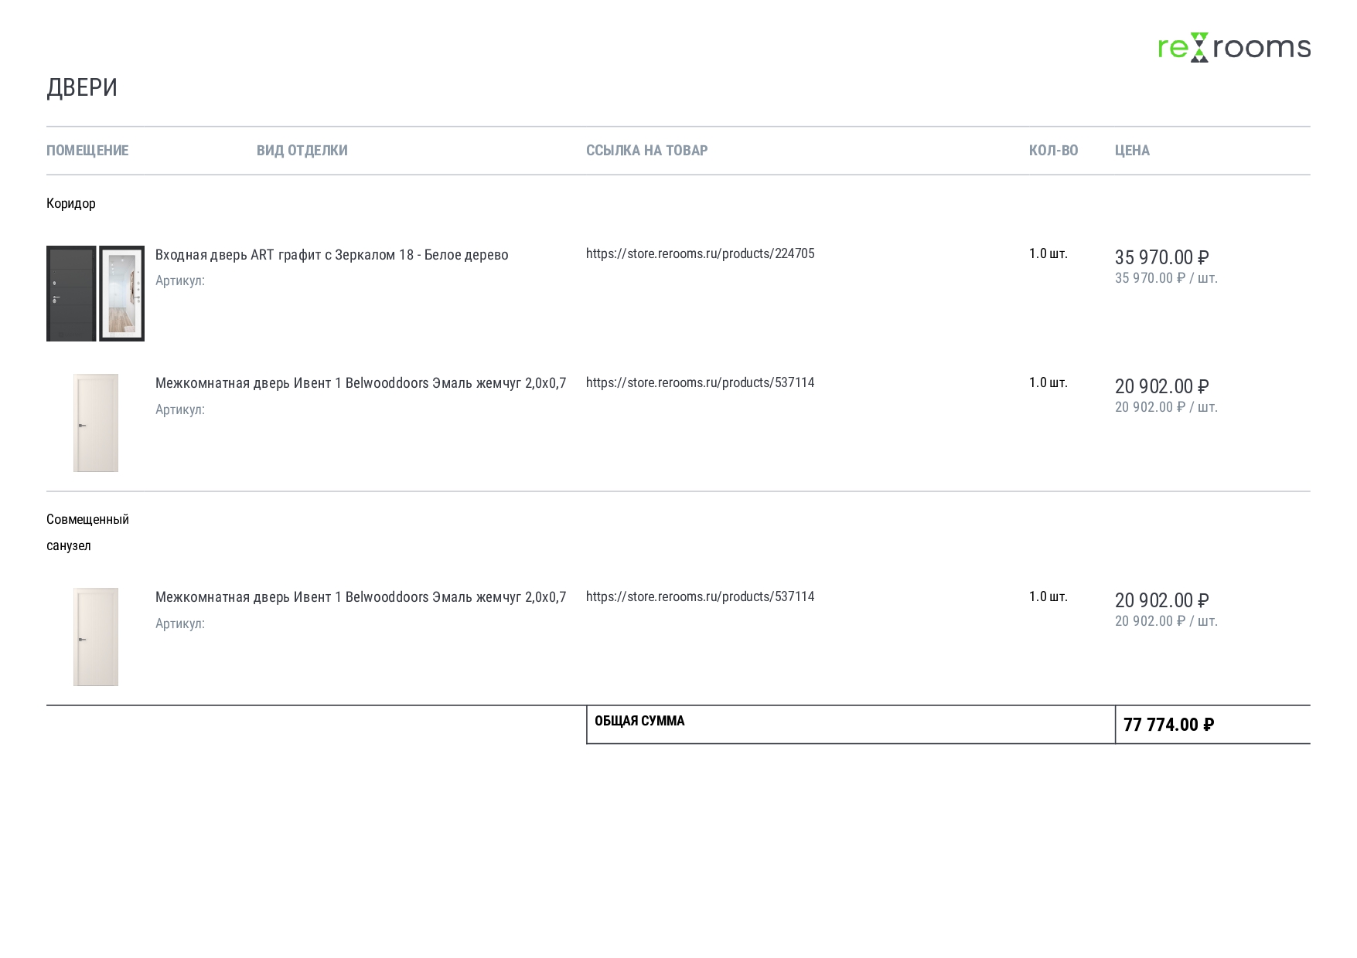The width and height of the screenshot is (1357, 958).
Task: Click the КОЛ-ВО column header
Action: pyautogui.click(x=1053, y=151)
